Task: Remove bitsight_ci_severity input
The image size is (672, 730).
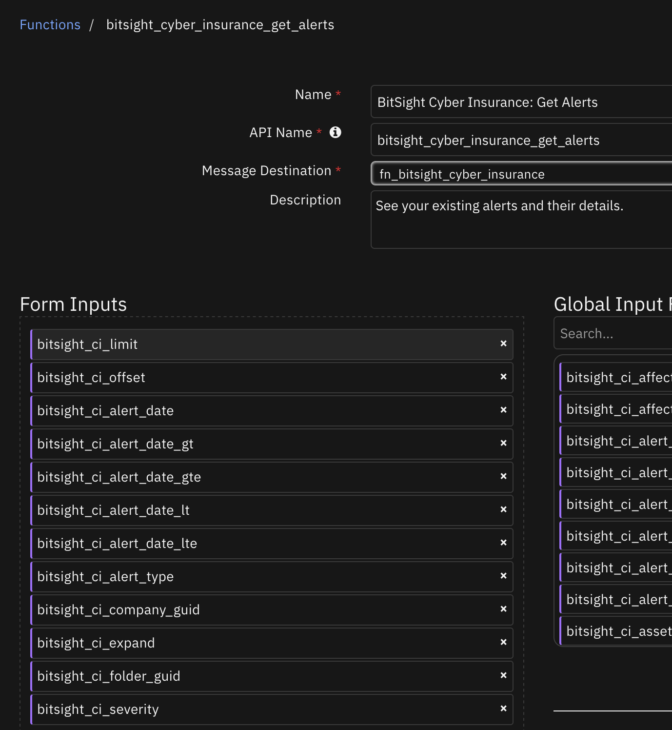Action: (504, 709)
